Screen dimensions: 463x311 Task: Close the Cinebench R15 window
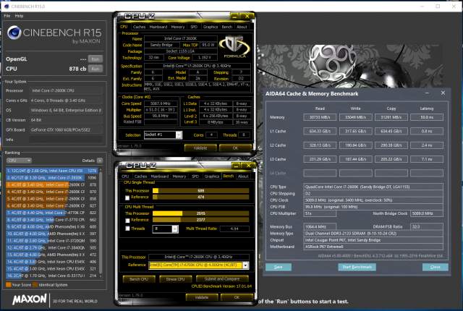[x=454, y=7]
